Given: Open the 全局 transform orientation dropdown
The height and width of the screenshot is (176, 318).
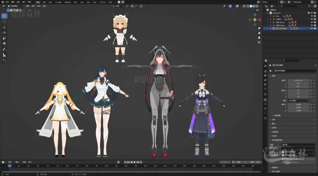Looking at the screenshot, I should [x=118, y=6].
